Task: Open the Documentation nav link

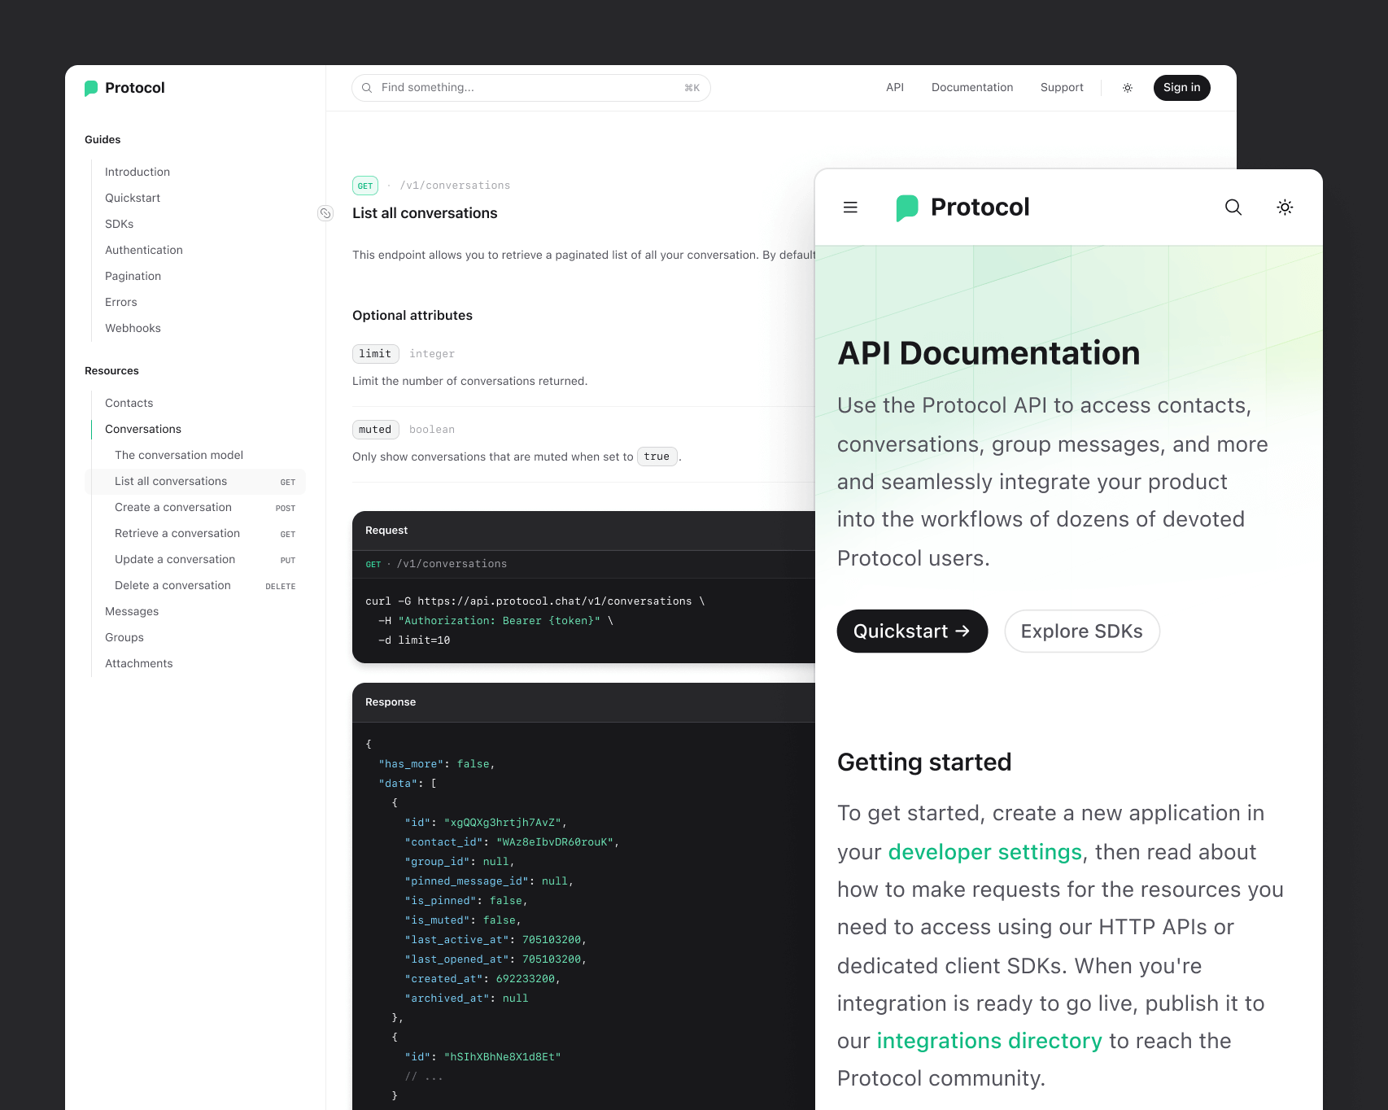Action: 971,88
